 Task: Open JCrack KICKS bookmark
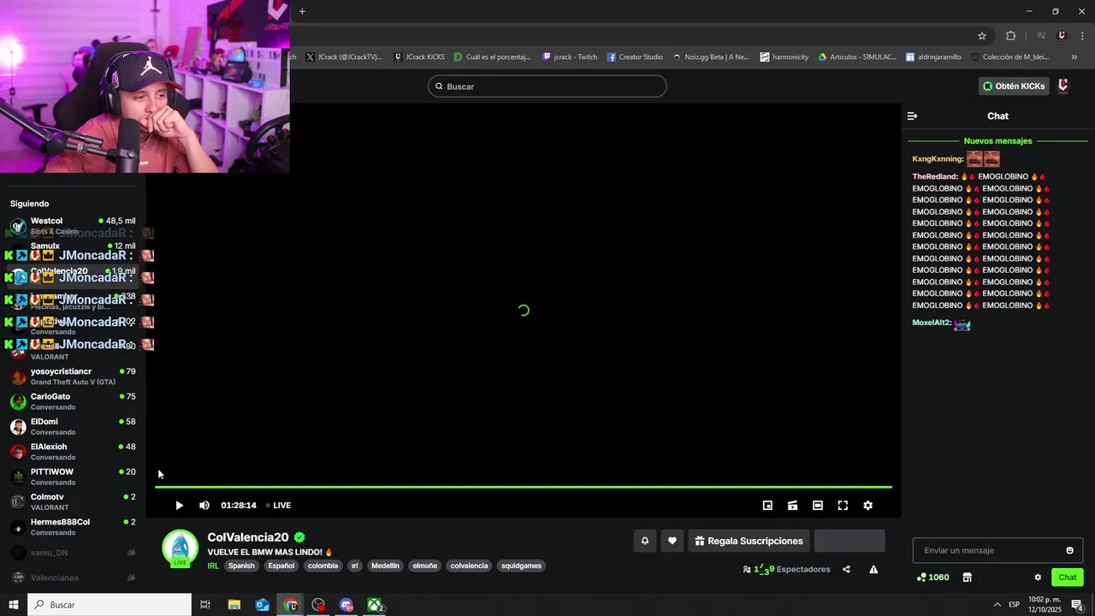coord(419,57)
